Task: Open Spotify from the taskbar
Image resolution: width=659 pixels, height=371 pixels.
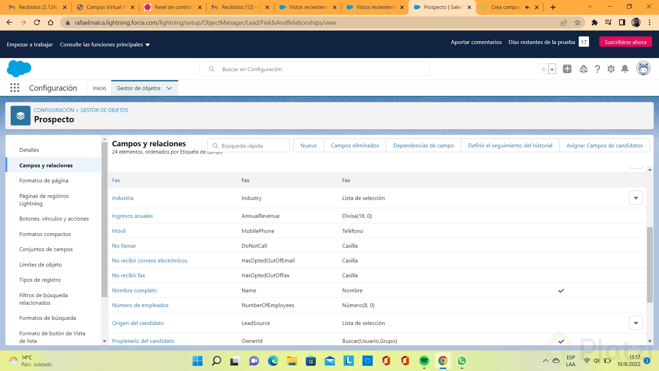Action: click(424, 361)
